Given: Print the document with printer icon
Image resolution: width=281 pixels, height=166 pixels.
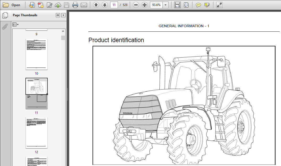Looking at the screenshot, I should pyautogui.click(x=75, y=5).
